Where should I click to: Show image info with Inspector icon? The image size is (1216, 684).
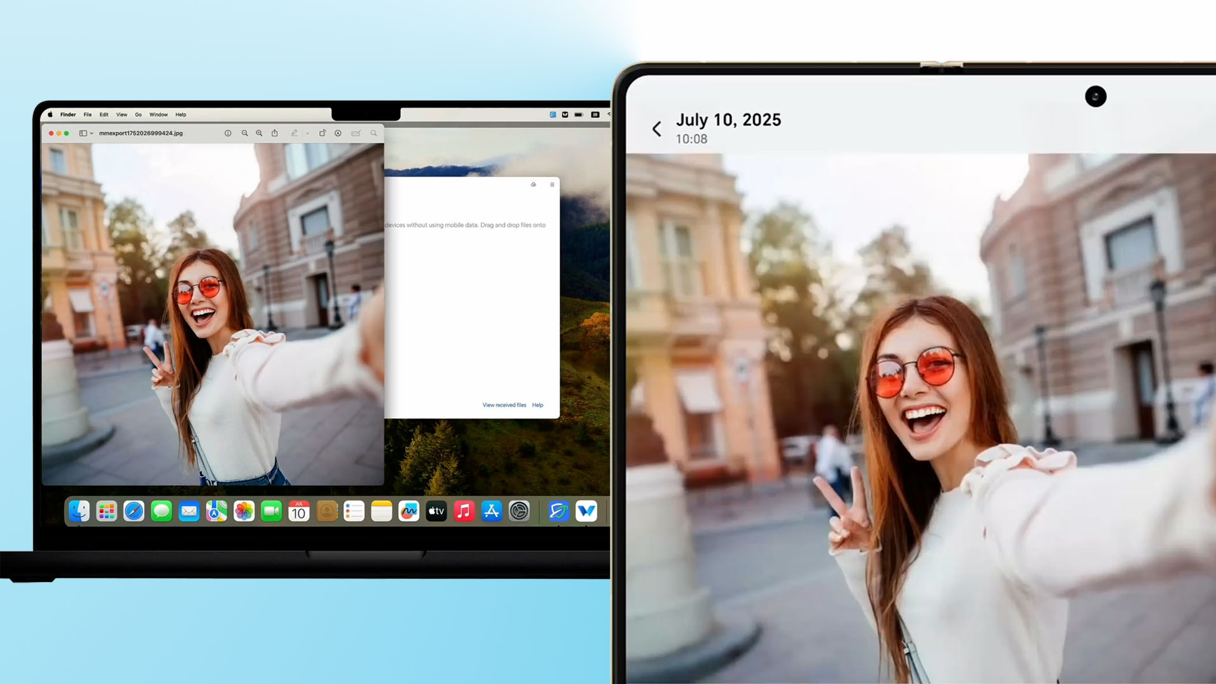(x=228, y=133)
